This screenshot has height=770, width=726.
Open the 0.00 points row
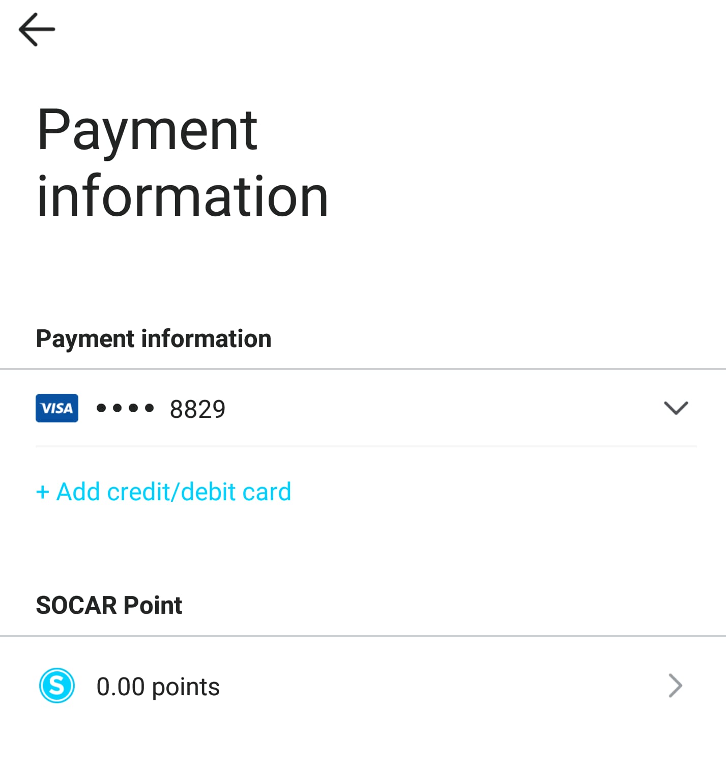click(363, 686)
